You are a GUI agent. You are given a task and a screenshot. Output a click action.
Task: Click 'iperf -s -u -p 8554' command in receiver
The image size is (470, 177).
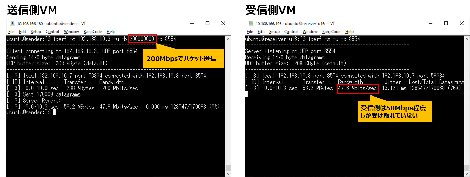(334, 39)
